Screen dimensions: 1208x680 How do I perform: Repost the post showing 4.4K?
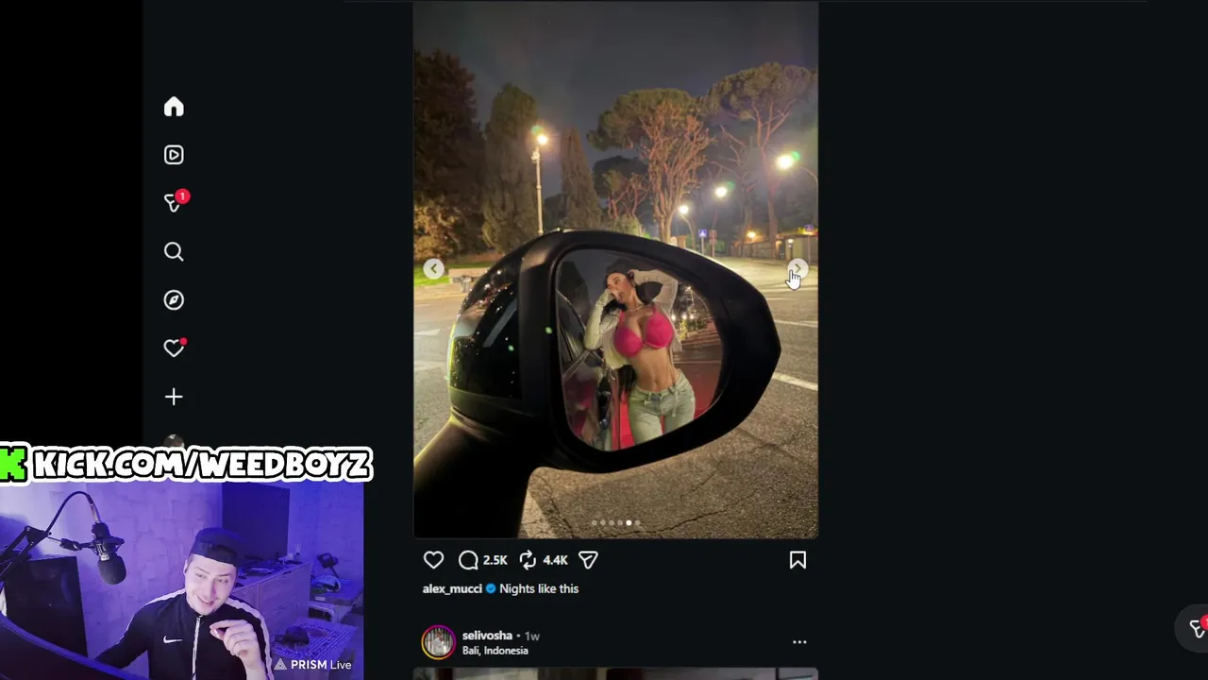point(528,560)
